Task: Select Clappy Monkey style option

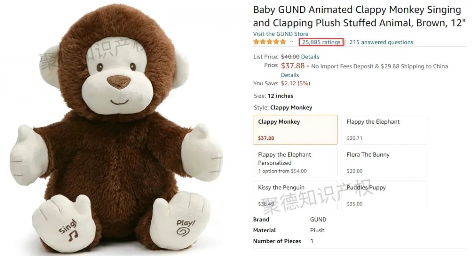Action: (295, 130)
